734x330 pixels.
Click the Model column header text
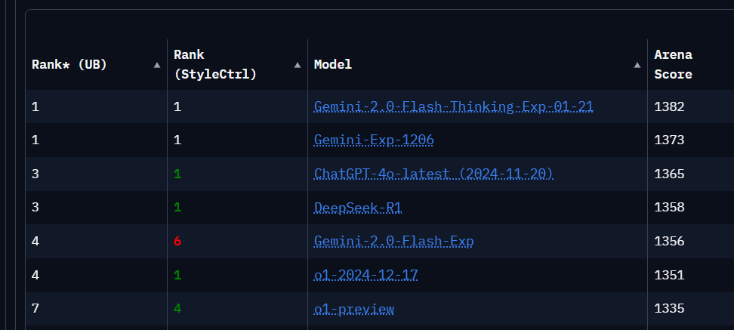(333, 65)
